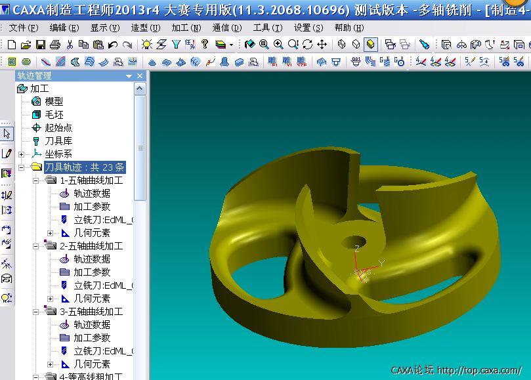Open the 加工(N) menu
The image size is (531, 380).
click(186, 28)
